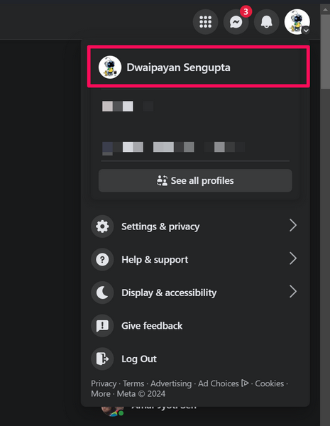330x426 pixels.
Task: Open the Dwaipayan Sengupta profile
Action: coord(199,67)
